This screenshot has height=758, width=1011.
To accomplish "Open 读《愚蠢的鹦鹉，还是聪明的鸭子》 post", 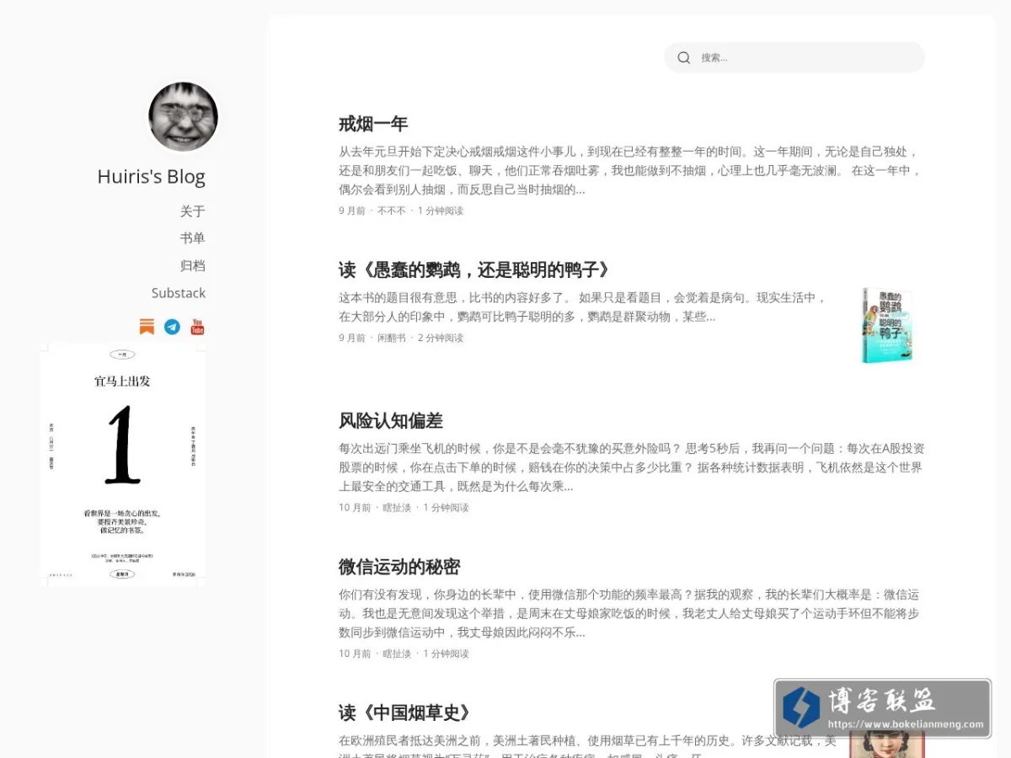I will tap(474, 270).
